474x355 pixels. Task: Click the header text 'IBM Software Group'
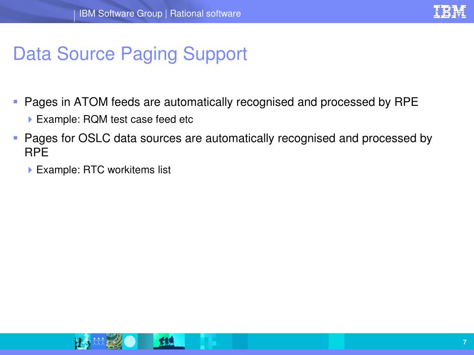(x=121, y=13)
